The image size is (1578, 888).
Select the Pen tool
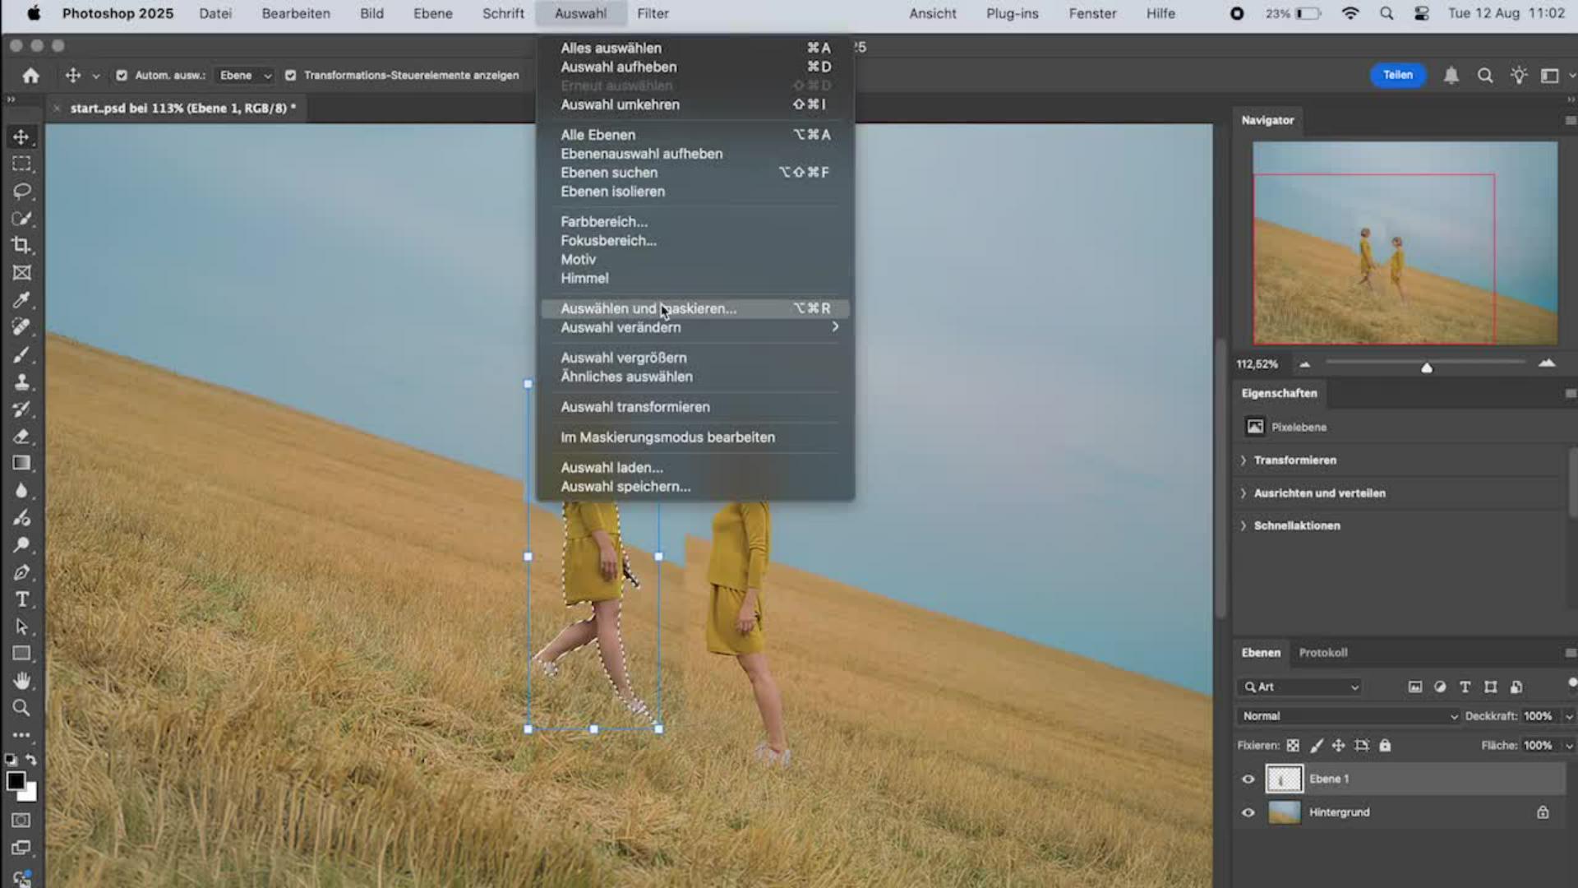click(x=21, y=572)
